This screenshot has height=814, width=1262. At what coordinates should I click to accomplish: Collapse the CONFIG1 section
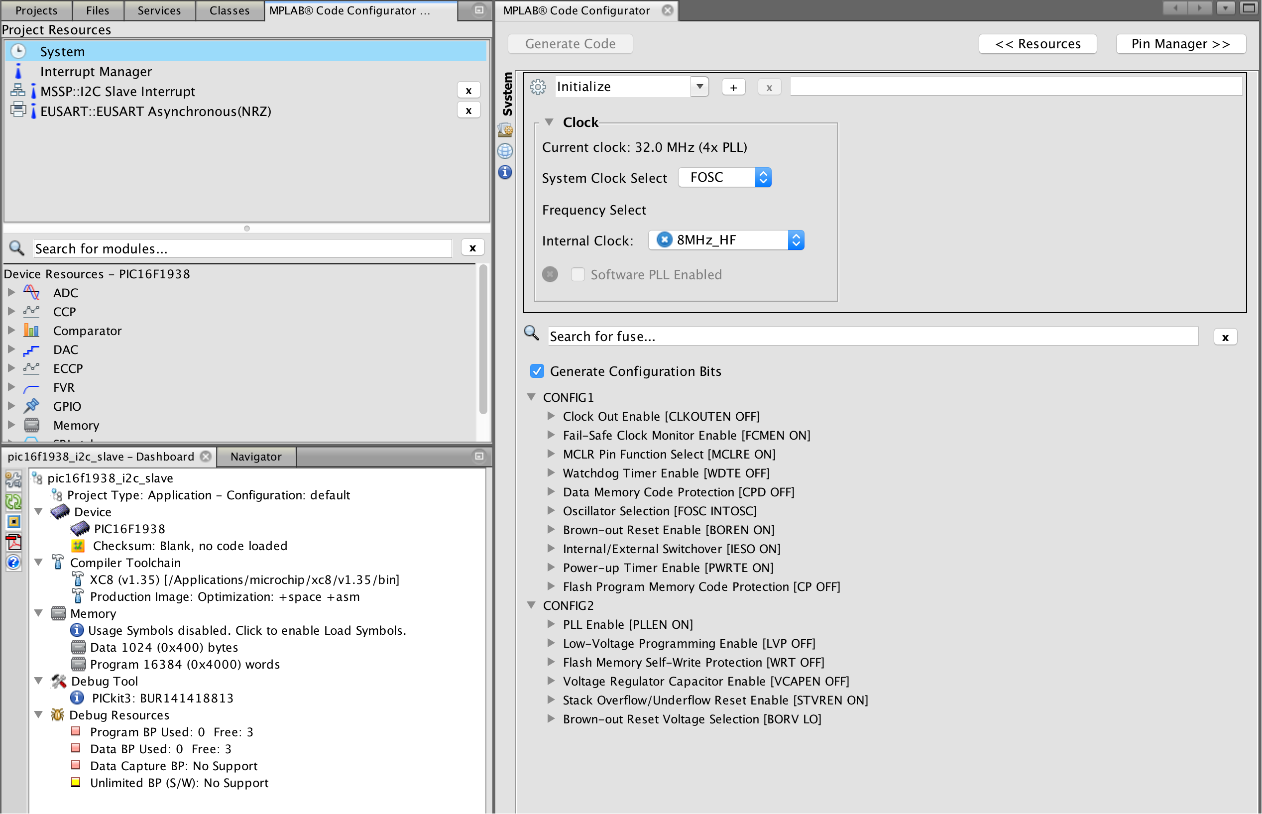pyautogui.click(x=532, y=397)
